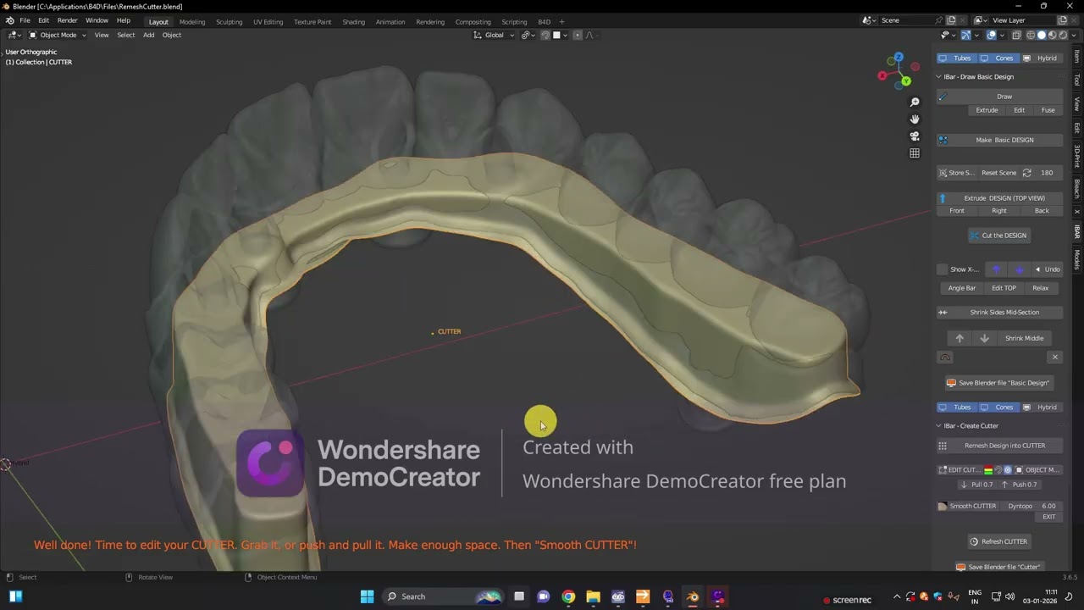
Task: Switch to solid viewport shading
Action: (x=1042, y=35)
